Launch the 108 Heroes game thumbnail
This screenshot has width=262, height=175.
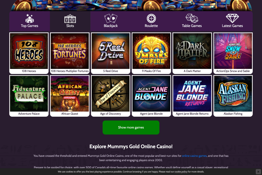tap(29, 53)
